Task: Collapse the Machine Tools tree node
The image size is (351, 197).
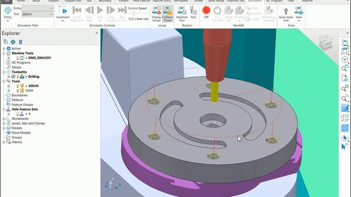Action: [x=4, y=53]
